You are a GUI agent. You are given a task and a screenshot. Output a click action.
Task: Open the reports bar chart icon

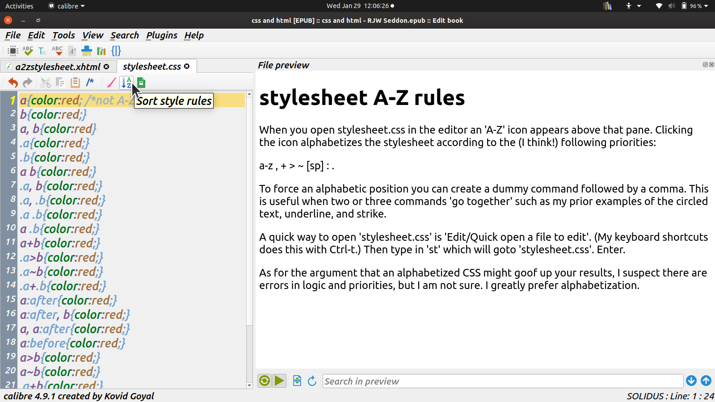101,51
